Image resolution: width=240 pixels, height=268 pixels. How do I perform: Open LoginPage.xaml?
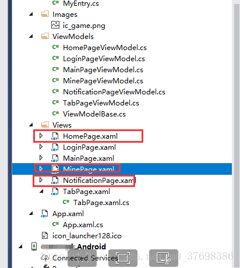89,147
